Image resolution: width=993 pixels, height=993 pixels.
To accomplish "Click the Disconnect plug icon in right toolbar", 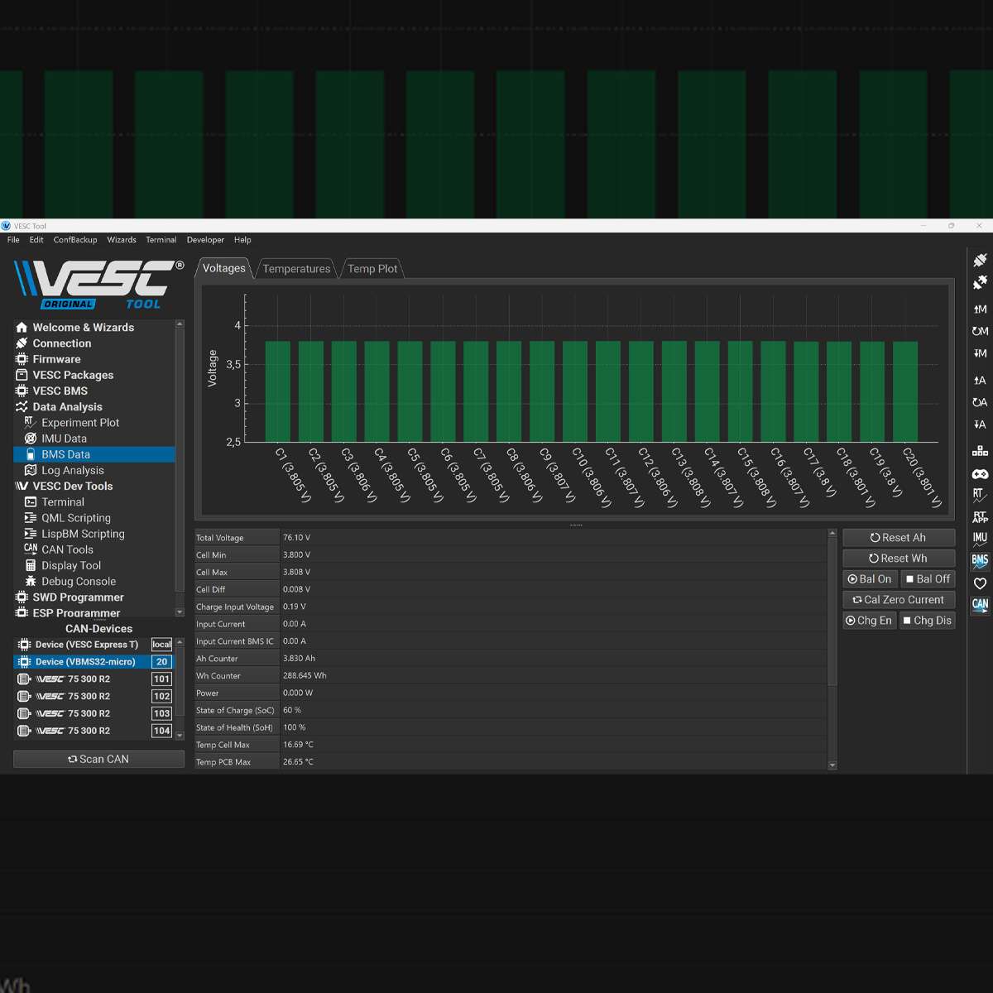I will pyautogui.click(x=980, y=283).
